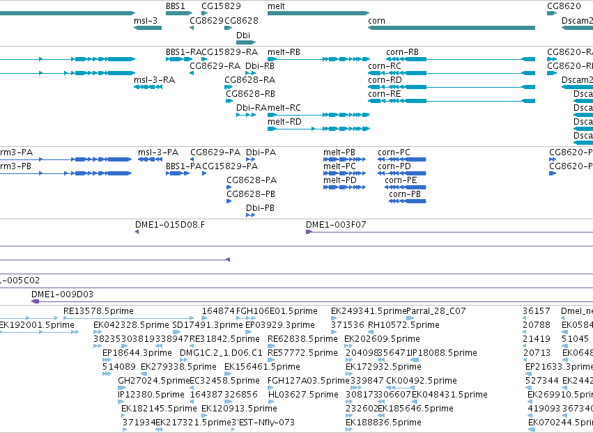Click the EK249341.5prime EST label

pyautogui.click(x=369, y=311)
